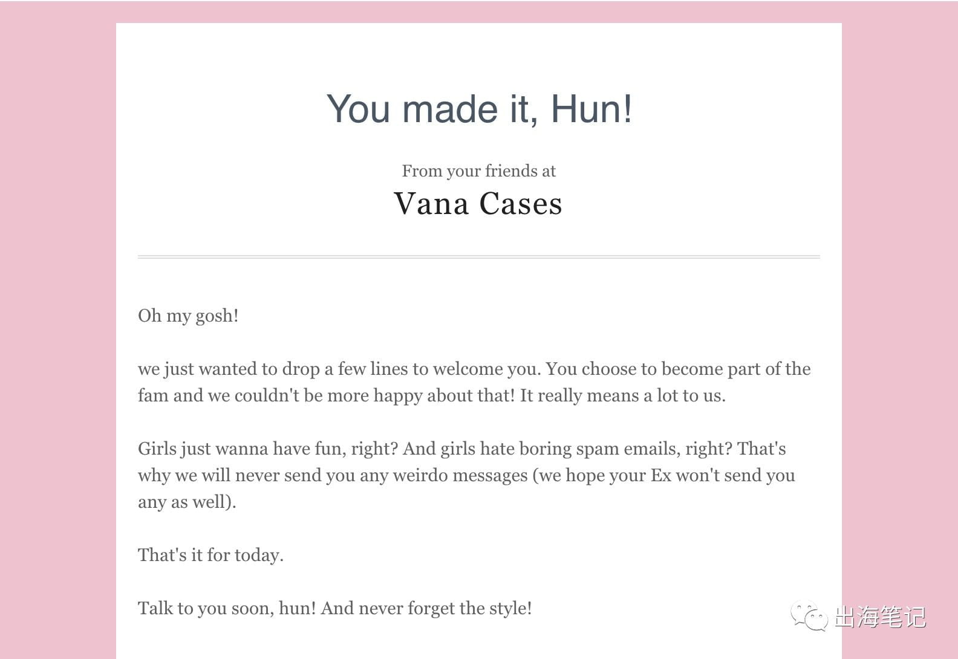This screenshot has height=659, width=958.
Task: Click the 'That's it for today.' line
Action: point(210,555)
